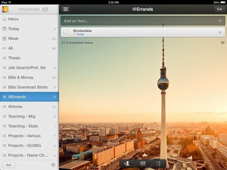Select the Projects - GCIWG list
This screenshot has width=227, height=170.
click(29, 146)
